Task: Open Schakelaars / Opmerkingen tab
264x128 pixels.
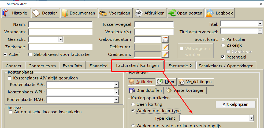Action: tap(226, 66)
